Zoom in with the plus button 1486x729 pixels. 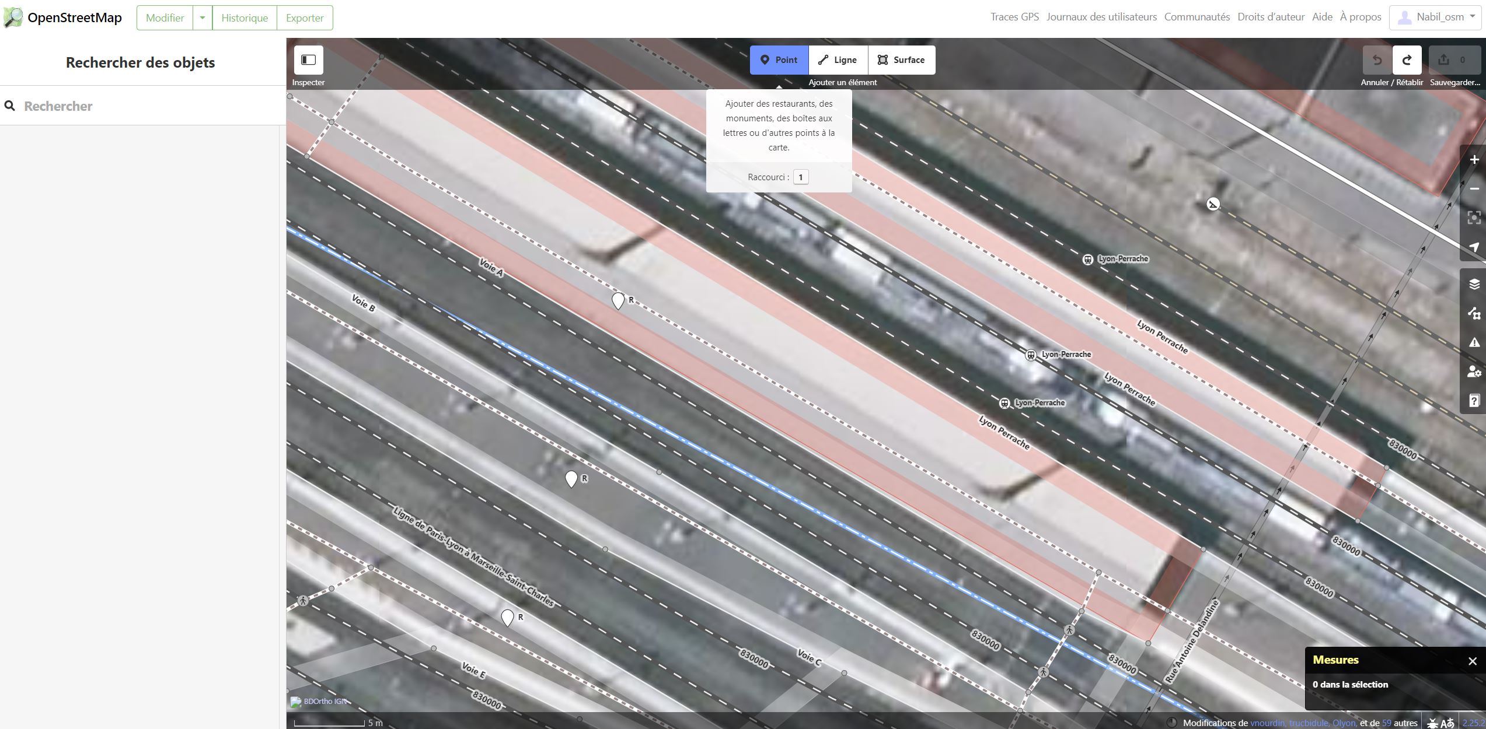(1474, 160)
